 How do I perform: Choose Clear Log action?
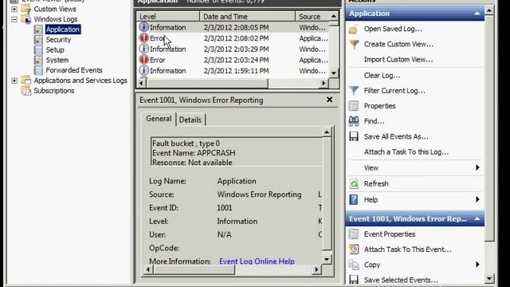[x=382, y=76]
